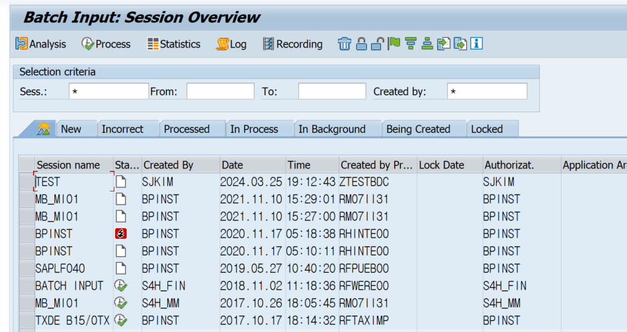627x332 pixels.
Task: Click the blue information icon
Action: tap(476, 43)
